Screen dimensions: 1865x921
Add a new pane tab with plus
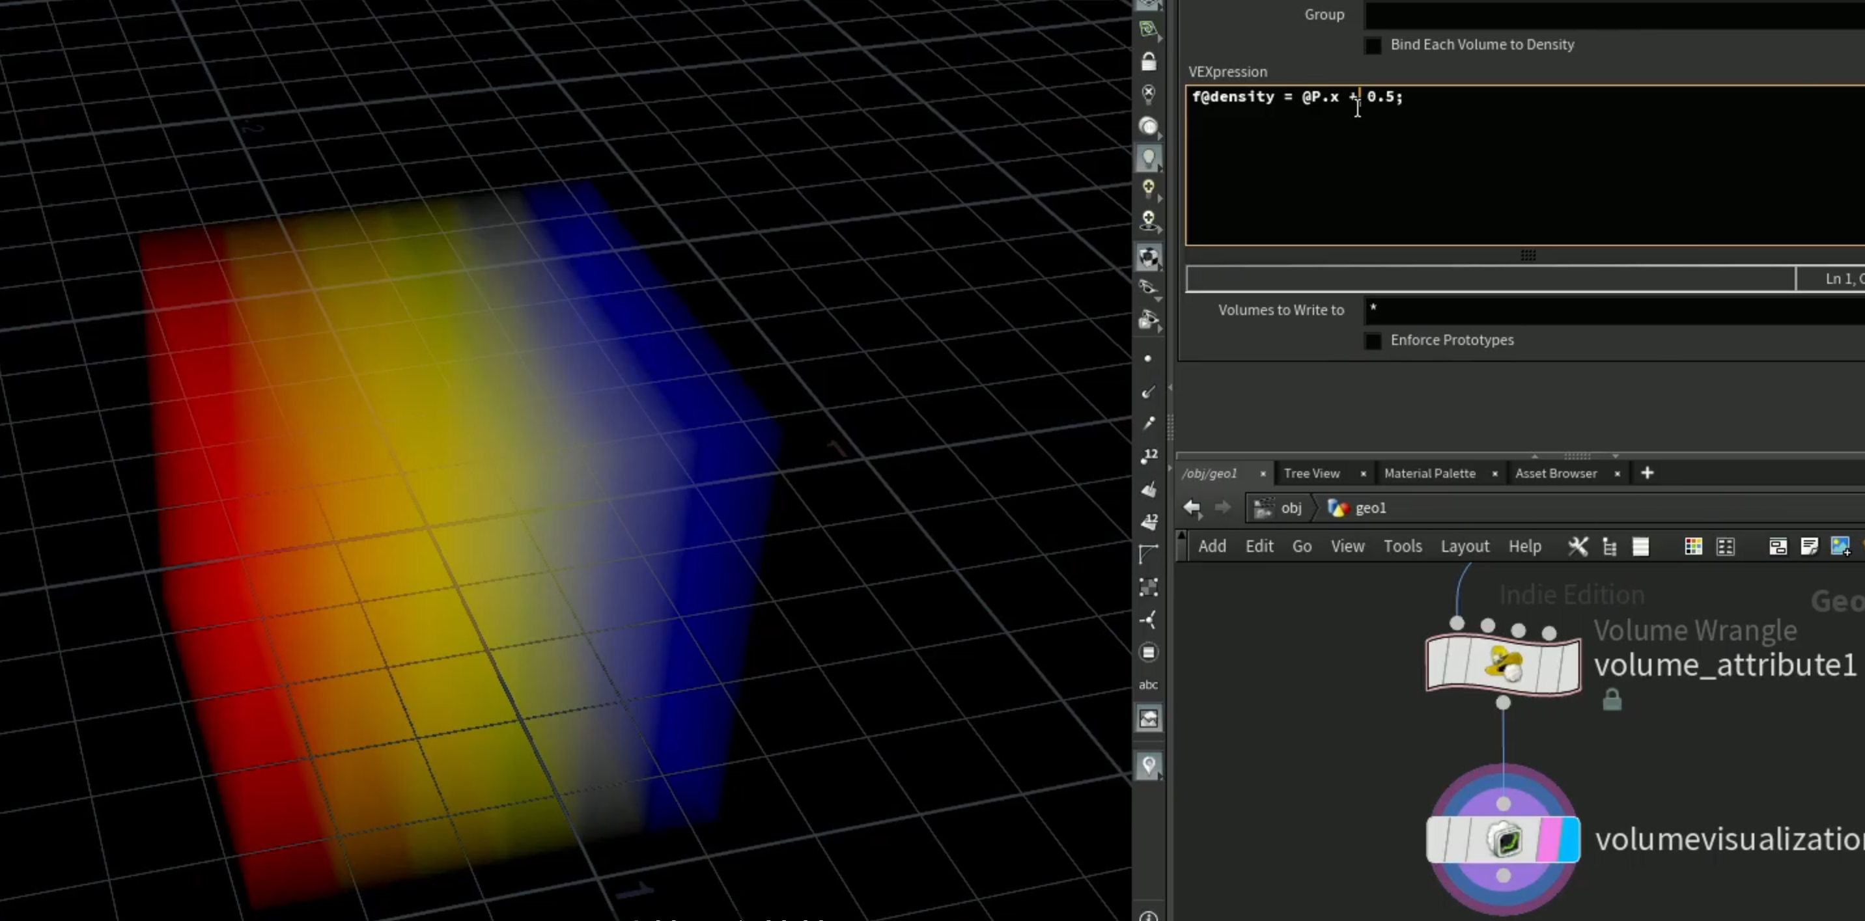pos(1647,473)
